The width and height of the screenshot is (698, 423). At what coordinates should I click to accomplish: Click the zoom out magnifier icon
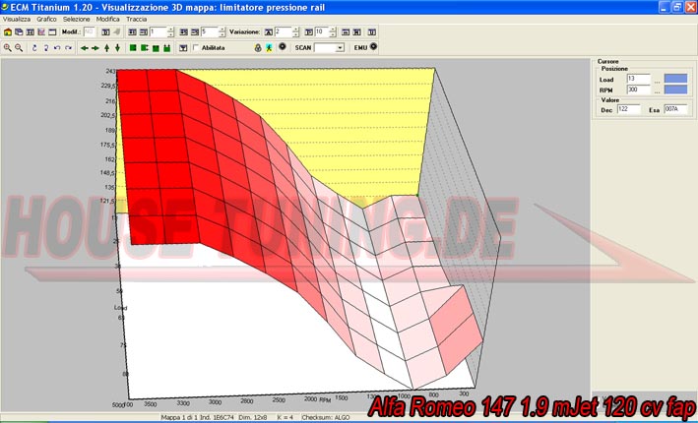20,47
